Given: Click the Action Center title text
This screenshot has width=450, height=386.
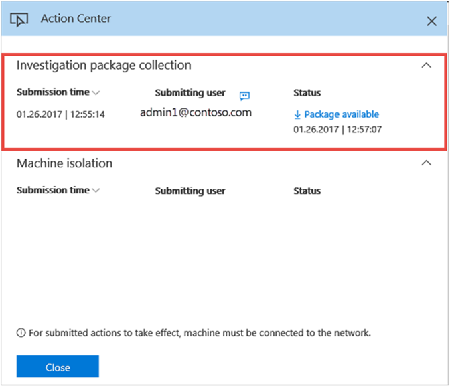Looking at the screenshot, I should tap(76, 19).
